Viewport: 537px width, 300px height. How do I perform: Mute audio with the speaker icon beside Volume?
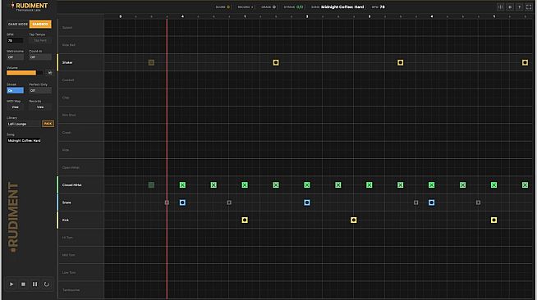click(49, 72)
